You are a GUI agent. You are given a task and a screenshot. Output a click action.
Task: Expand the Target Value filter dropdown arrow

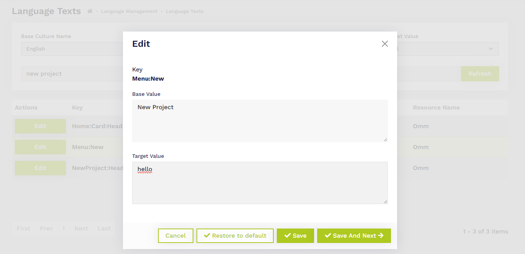(x=490, y=49)
